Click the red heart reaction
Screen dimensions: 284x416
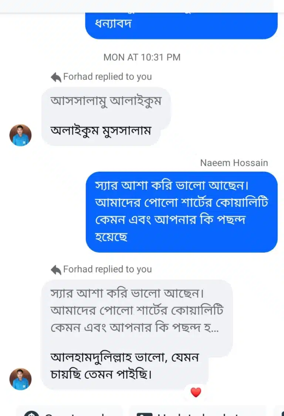(x=196, y=392)
